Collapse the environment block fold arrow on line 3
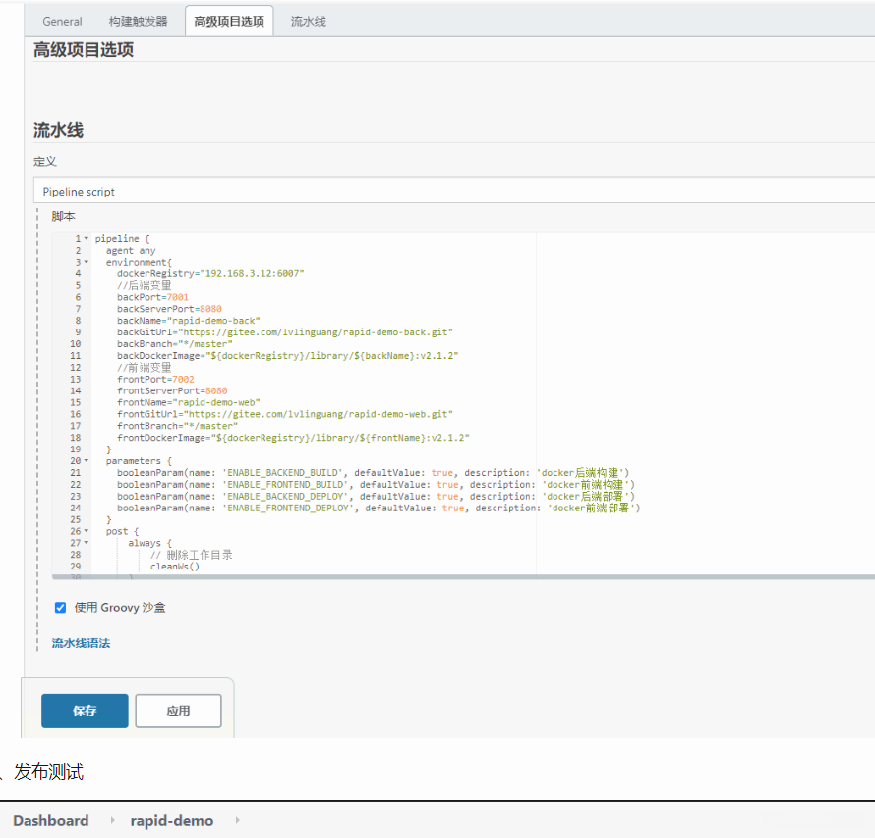Screen dimensions: 875x838 (87, 262)
